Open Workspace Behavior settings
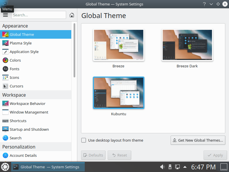Viewport: 229px width, 172px height. [x=35, y=103]
